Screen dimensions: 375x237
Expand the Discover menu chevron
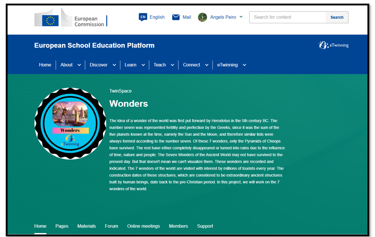tap(114, 65)
